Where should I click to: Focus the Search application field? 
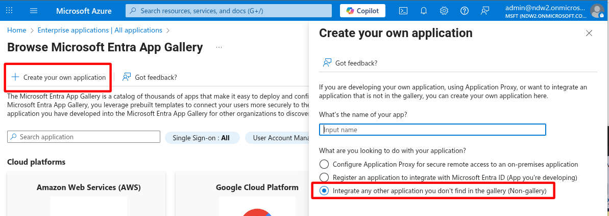84,137
